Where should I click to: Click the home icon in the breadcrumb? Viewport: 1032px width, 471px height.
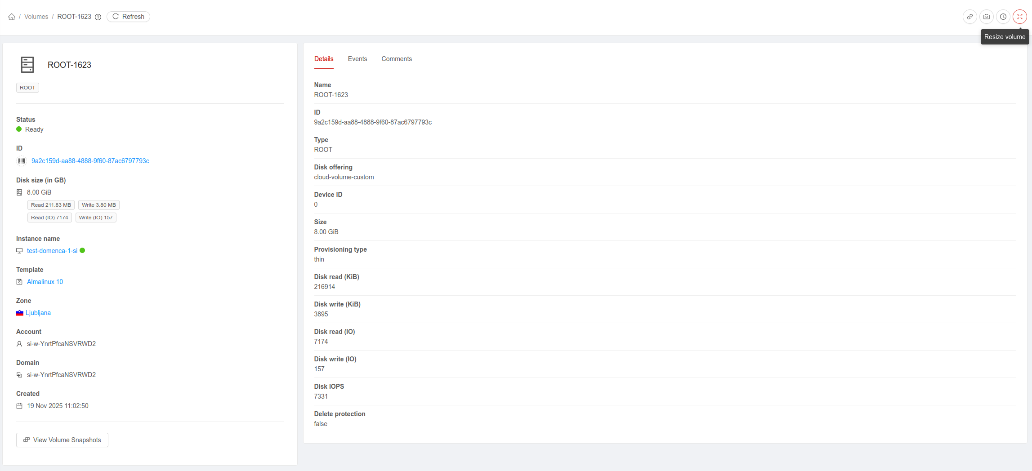pos(12,17)
